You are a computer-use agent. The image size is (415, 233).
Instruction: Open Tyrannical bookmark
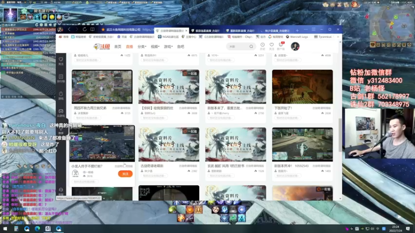[323, 37]
